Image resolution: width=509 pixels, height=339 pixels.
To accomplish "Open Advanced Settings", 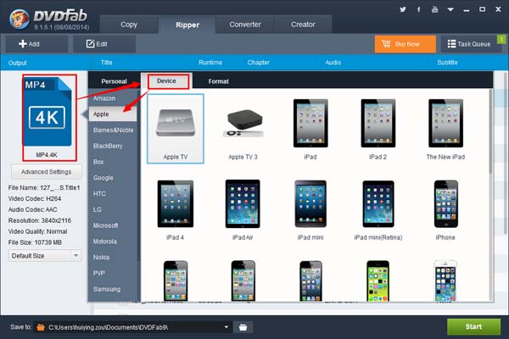I will (47, 171).
